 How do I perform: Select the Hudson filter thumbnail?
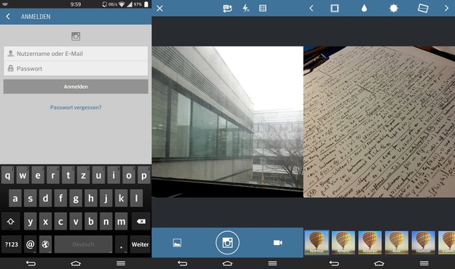point(424,242)
